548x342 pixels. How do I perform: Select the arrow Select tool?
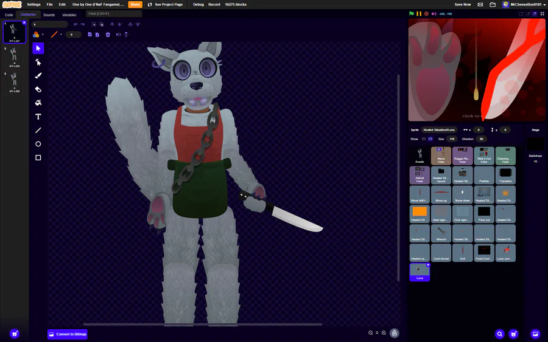click(x=38, y=48)
